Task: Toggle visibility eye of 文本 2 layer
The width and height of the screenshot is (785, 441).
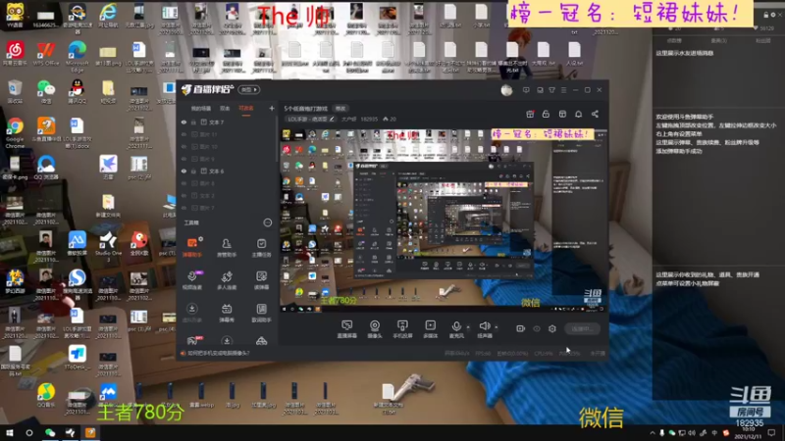Action: click(183, 195)
